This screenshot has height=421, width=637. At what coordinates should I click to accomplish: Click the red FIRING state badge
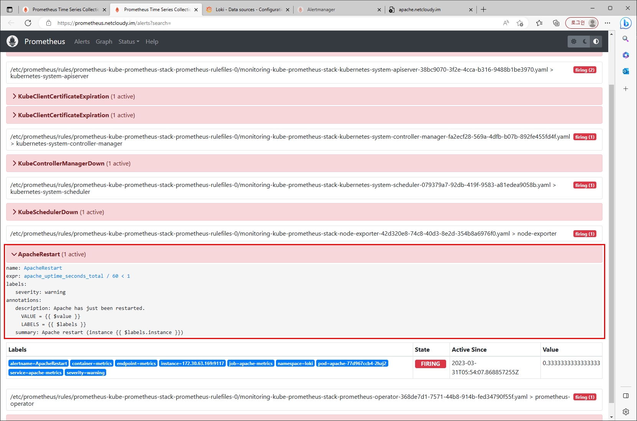coord(430,364)
